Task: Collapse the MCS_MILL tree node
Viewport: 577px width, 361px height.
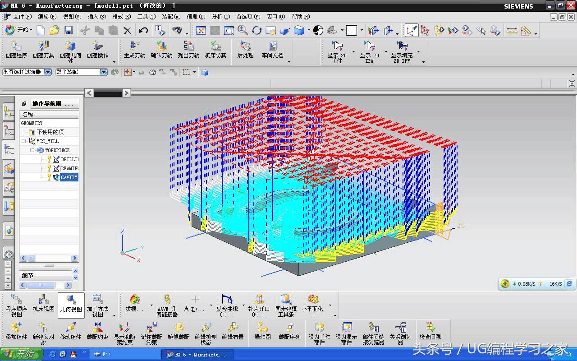Action: tap(24, 141)
